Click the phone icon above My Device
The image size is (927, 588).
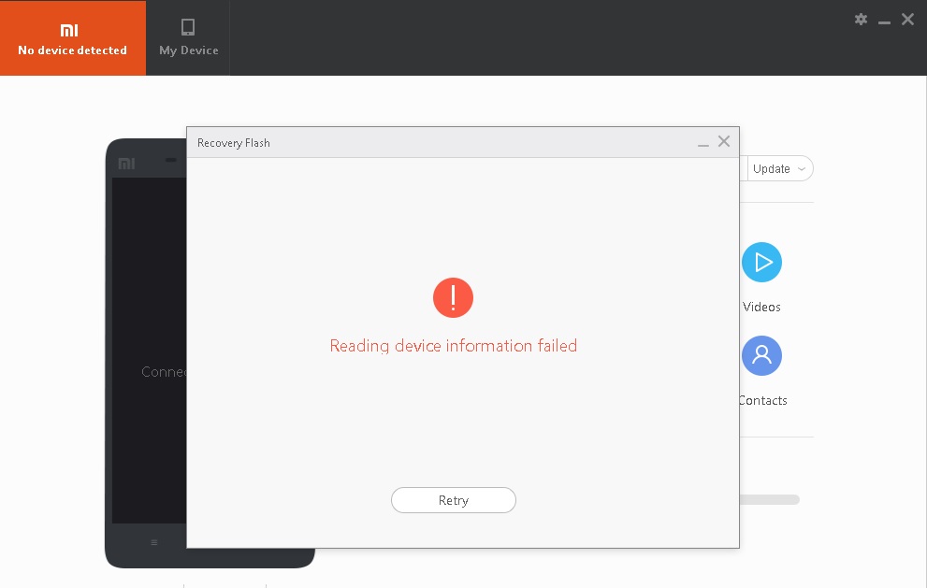coord(188,27)
